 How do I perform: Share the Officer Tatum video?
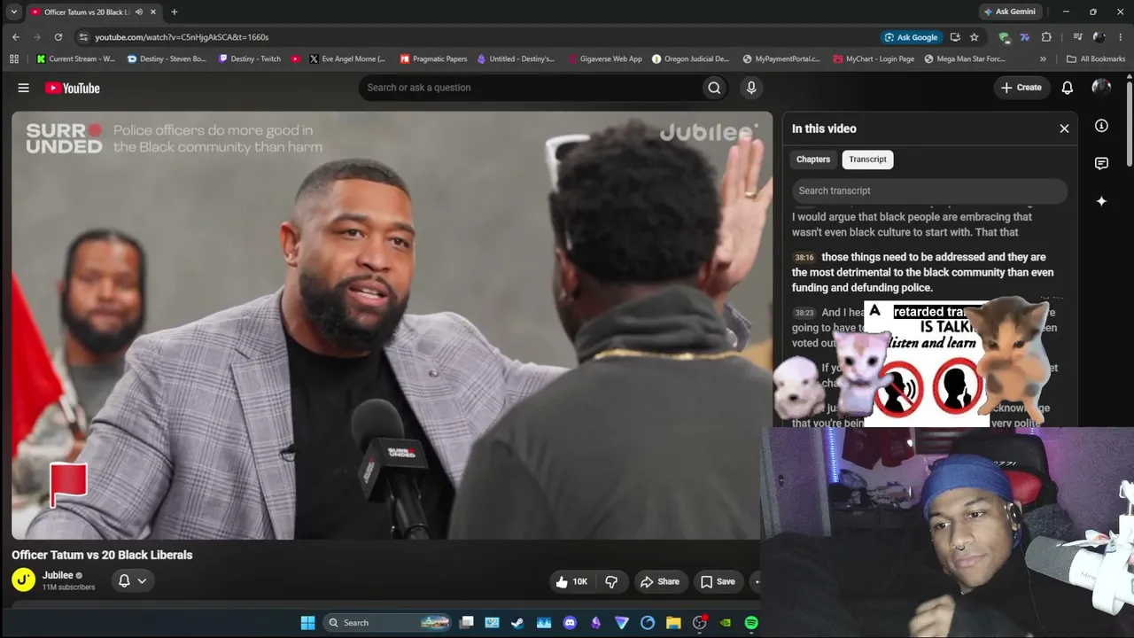coord(660,581)
